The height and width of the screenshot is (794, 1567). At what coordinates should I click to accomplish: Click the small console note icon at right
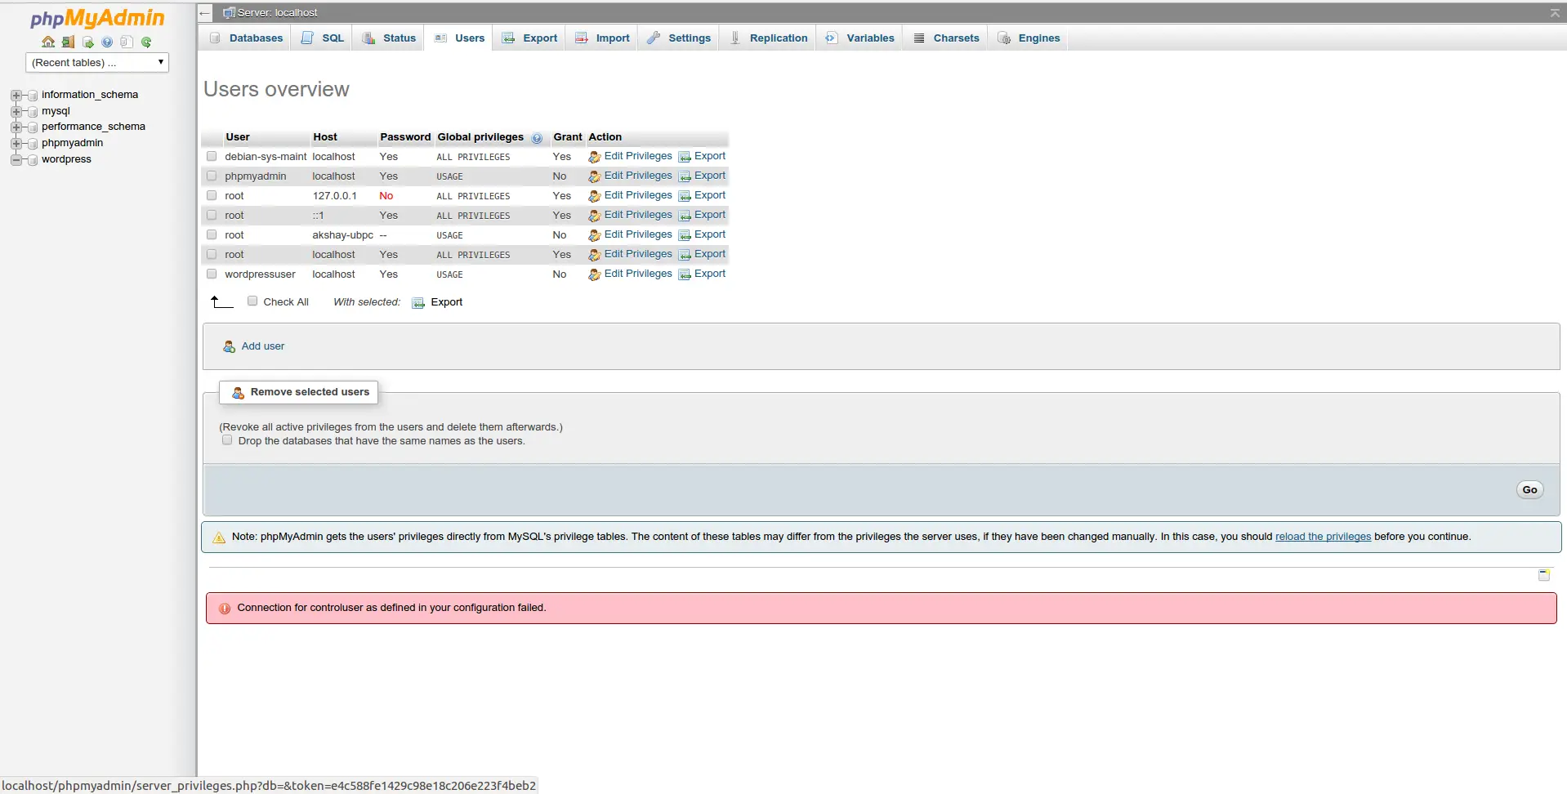pos(1544,575)
